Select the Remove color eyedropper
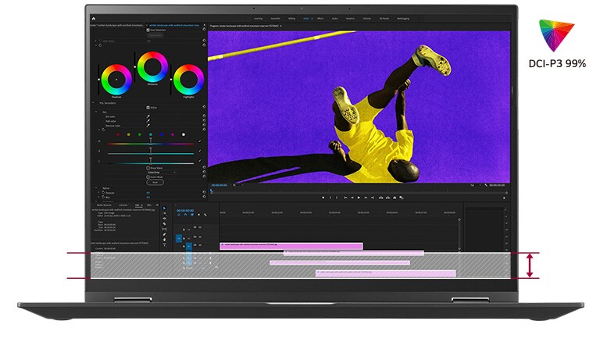Screen dimensions: 600x353 [x=148, y=127]
